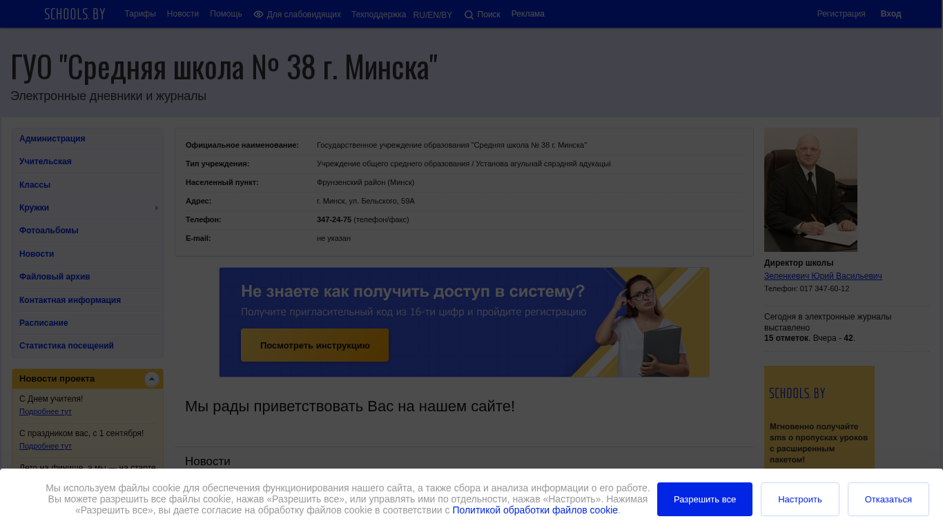Image resolution: width=943 pixels, height=530 pixels.
Task: Open Расписание in the sidebar
Action: click(88, 323)
